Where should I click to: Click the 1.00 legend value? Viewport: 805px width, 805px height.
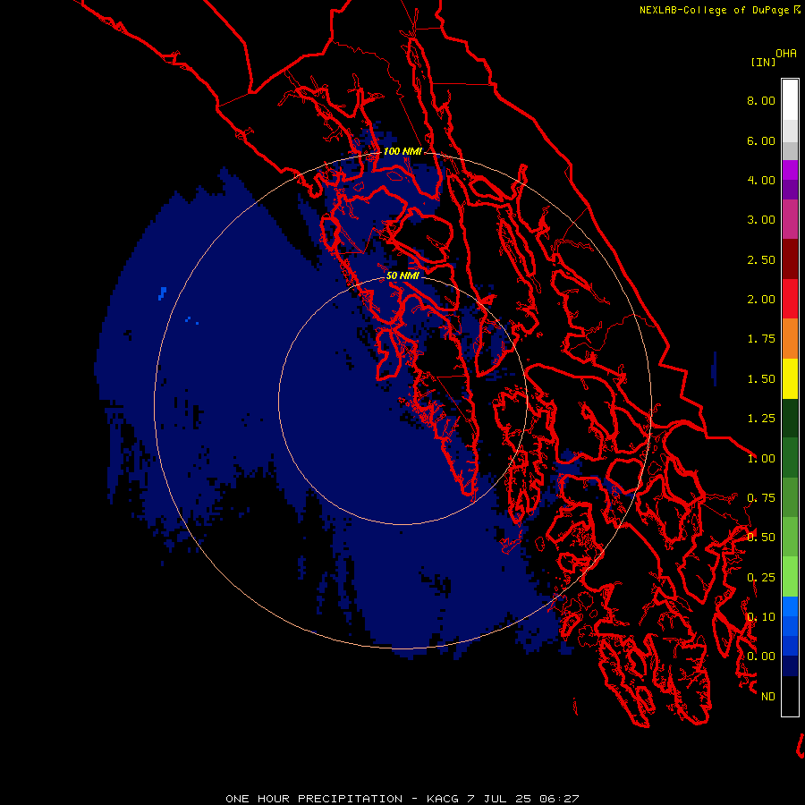(761, 459)
